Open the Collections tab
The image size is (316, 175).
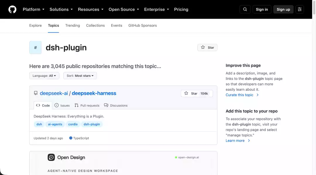point(95,25)
